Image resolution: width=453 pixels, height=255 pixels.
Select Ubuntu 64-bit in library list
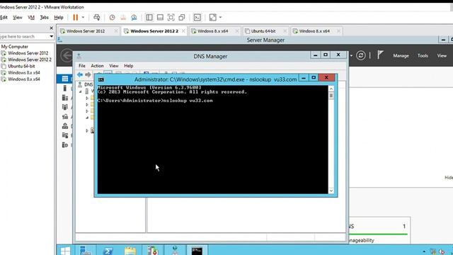18,66
